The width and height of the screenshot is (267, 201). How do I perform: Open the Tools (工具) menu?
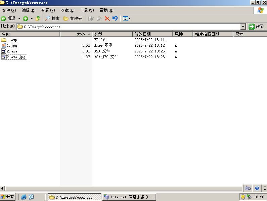(87, 10)
